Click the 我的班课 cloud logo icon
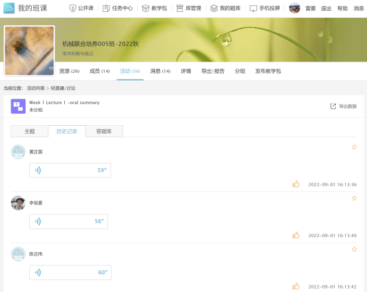This screenshot has height=292, width=367. [x=9, y=8]
